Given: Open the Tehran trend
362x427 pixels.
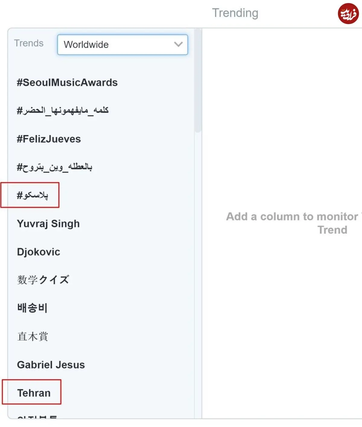Looking at the screenshot, I should (34, 393).
